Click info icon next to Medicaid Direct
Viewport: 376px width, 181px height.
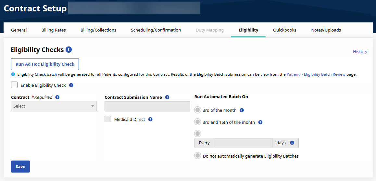(x=150, y=119)
